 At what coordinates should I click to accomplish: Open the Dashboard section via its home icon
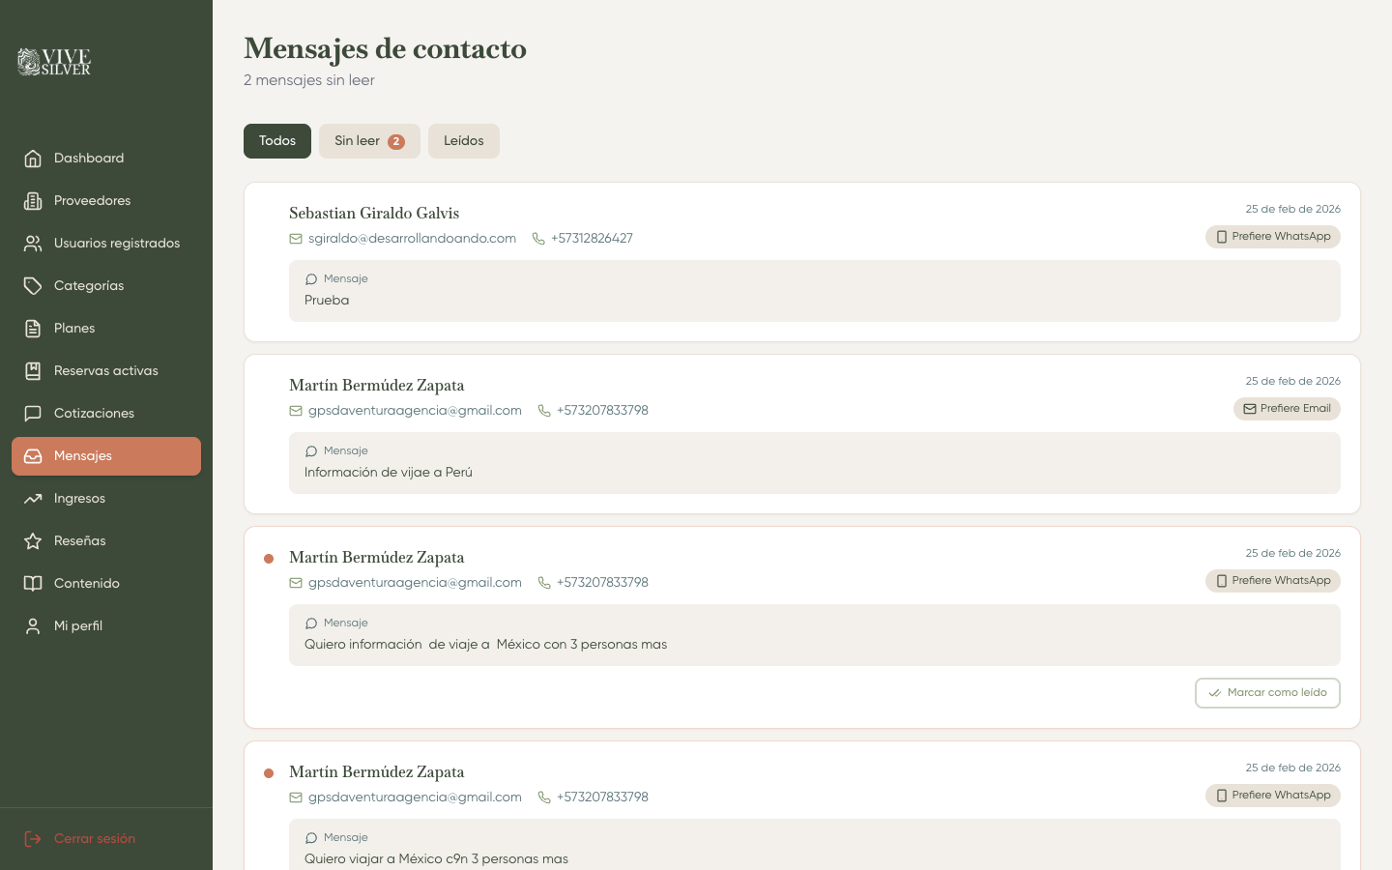(x=34, y=158)
